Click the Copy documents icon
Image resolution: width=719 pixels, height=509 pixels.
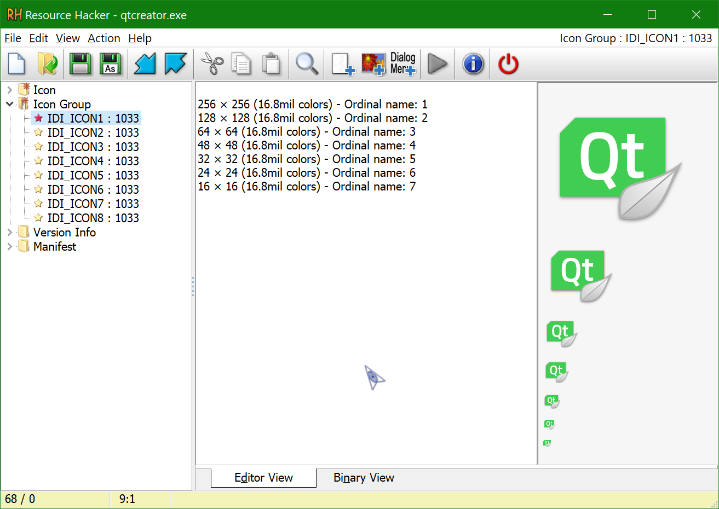click(241, 64)
